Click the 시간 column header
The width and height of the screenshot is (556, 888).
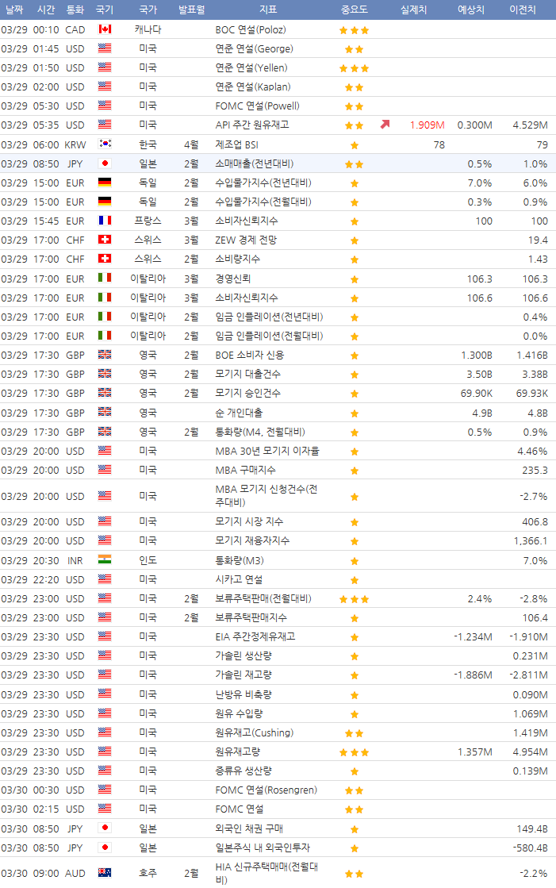coord(46,10)
